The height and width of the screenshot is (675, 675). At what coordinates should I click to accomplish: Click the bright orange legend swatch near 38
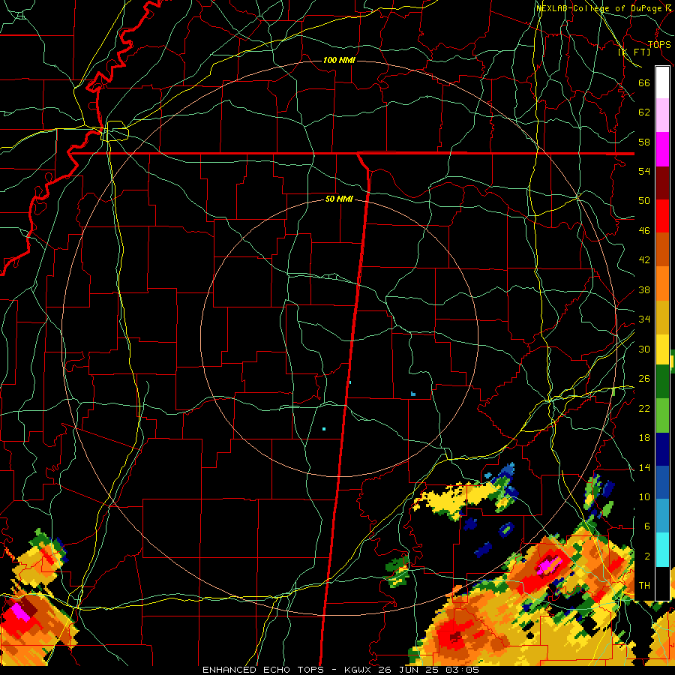click(x=662, y=283)
